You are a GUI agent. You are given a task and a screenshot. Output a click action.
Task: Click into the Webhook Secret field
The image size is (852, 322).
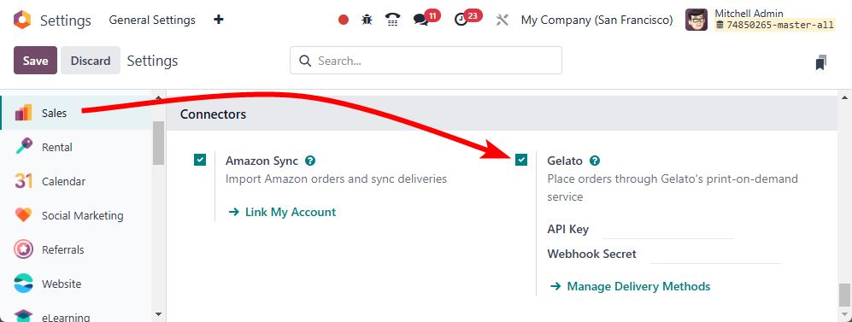pos(715,255)
